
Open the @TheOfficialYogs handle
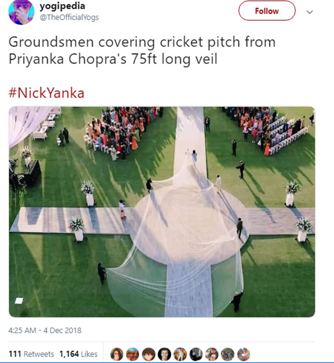tap(69, 17)
